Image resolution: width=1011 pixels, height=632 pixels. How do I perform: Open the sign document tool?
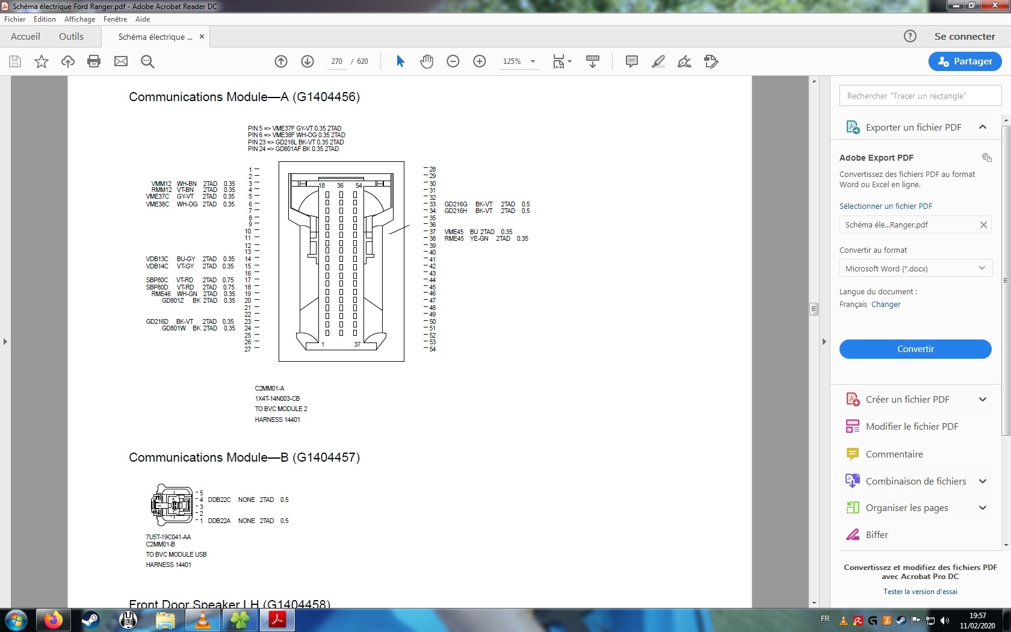pyautogui.click(x=685, y=61)
